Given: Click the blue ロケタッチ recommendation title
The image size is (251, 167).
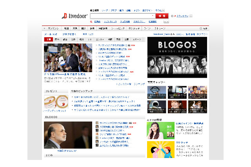Looking at the screenshot, I should click(x=182, y=142).
